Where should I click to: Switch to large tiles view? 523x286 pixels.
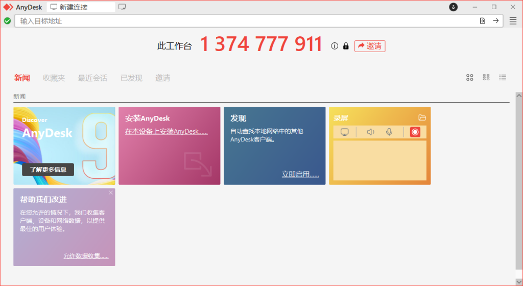(470, 78)
